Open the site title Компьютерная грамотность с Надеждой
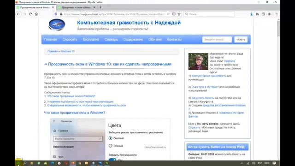Screen dimensions: 295x166 (x=129, y=23)
